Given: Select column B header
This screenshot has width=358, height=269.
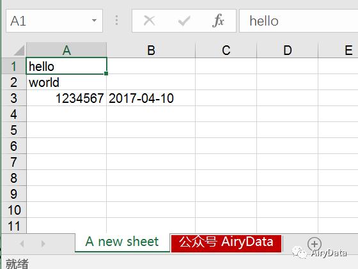Looking at the screenshot, I should tap(151, 50).
